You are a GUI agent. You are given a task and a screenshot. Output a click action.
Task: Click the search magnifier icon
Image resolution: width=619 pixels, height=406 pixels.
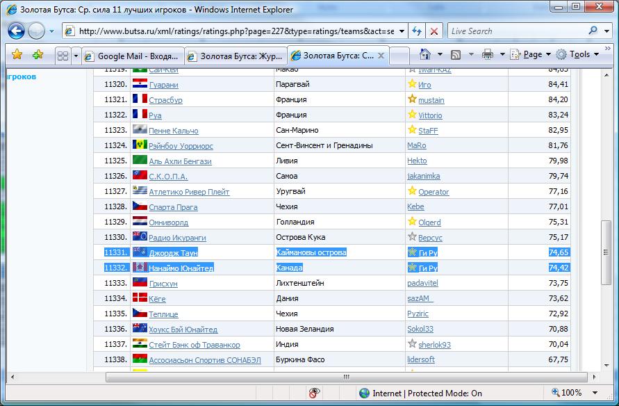point(593,31)
